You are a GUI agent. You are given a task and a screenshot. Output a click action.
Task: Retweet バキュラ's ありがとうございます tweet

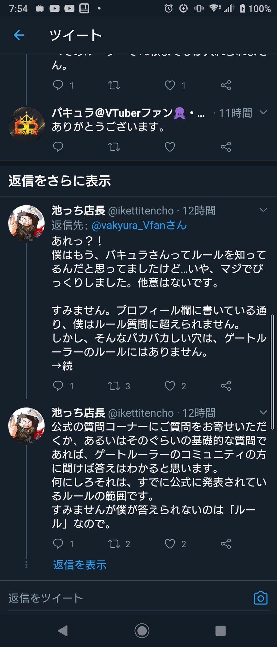[114, 147]
